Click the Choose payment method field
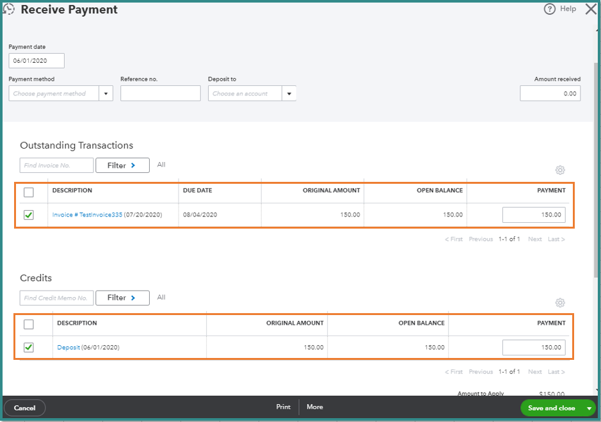 coord(54,93)
